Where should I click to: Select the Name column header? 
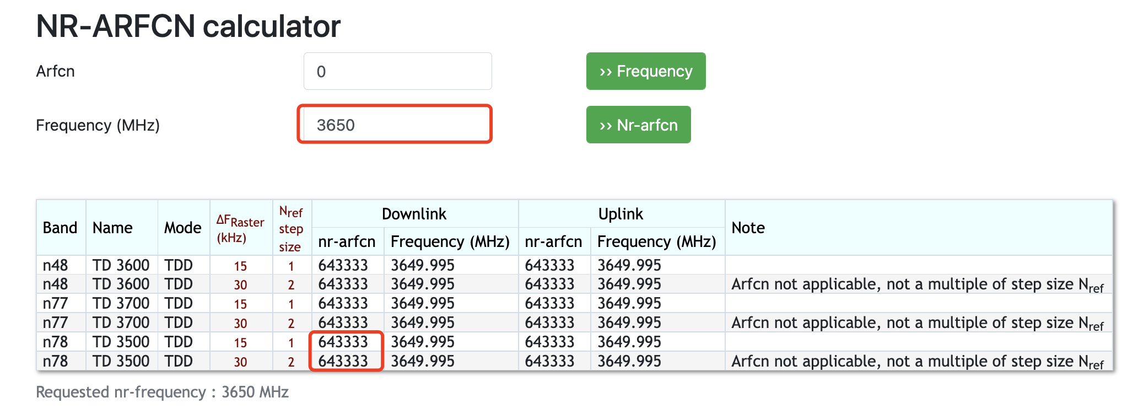tap(112, 228)
